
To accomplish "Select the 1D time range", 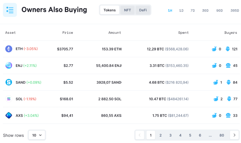I will click(x=181, y=11).
